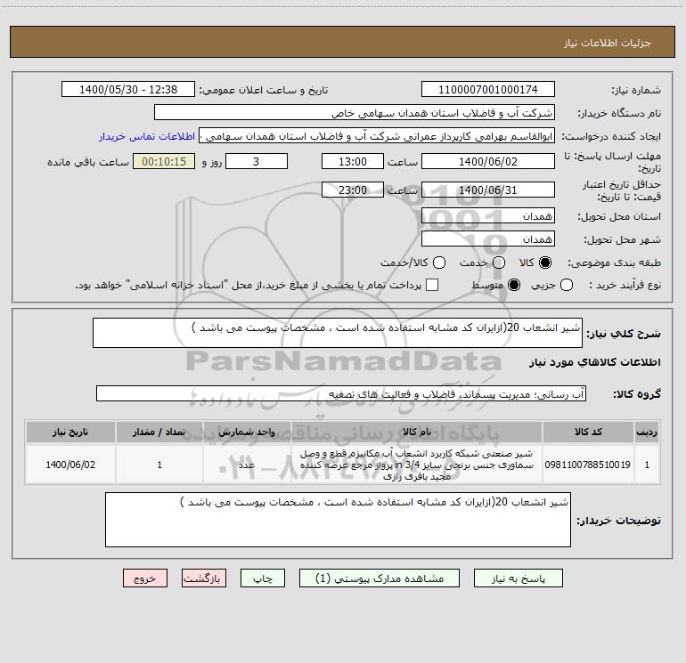This screenshot has width=686, height=663.
Task: Click the requester field ابوالقاسم بهرامی
Action: click(x=377, y=136)
